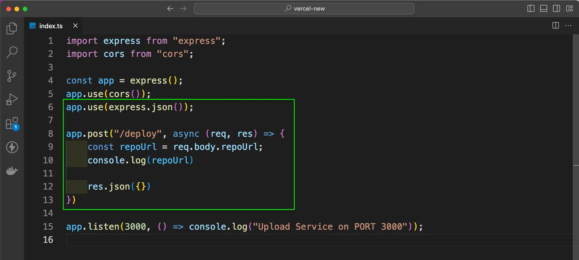Open the Source Control view

pyautogui.click(x=12, y=76)
